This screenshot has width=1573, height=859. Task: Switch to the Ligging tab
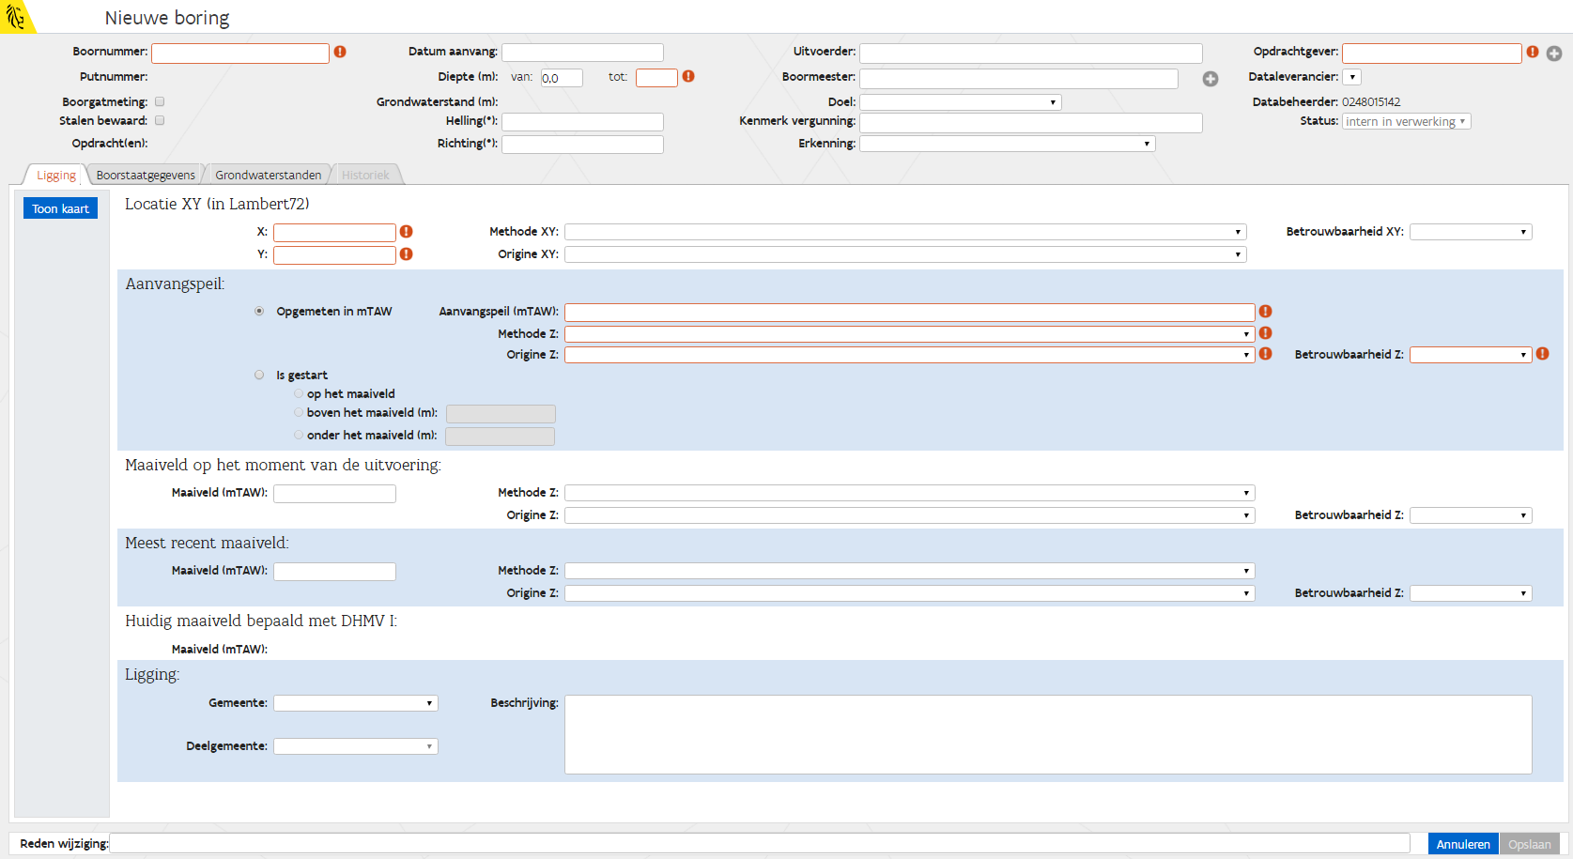click(x=55, y=176)
